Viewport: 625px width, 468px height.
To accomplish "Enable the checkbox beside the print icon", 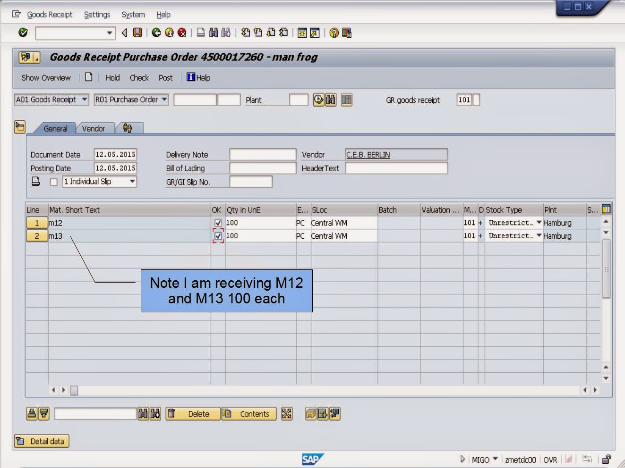I will click(53, 182).
